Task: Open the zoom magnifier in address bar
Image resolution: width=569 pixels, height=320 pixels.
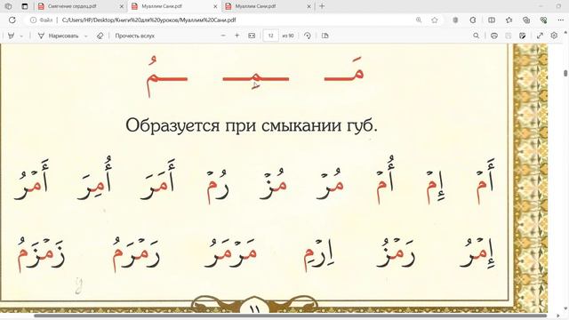Action: tap(419, 20)
